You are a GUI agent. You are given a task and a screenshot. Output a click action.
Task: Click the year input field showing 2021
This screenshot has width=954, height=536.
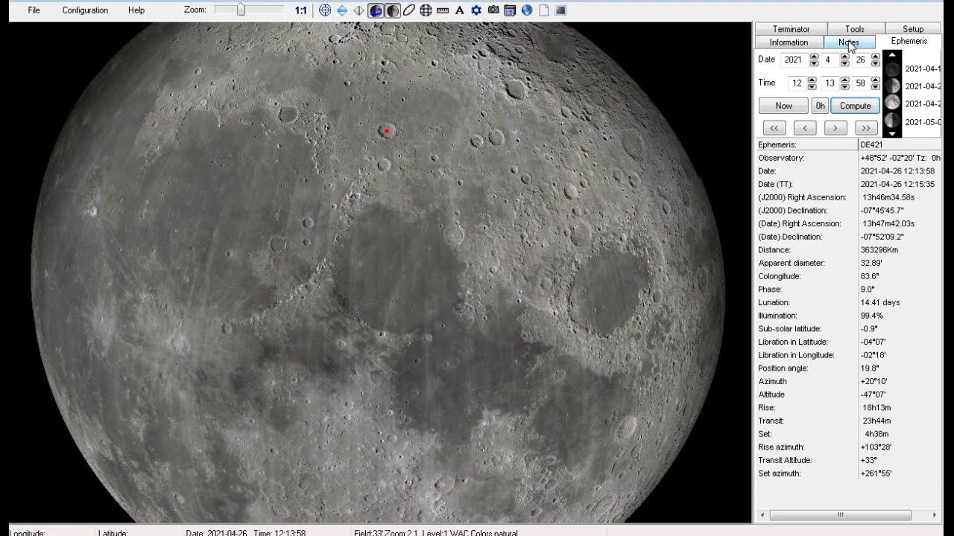click(x=793, y=60)
